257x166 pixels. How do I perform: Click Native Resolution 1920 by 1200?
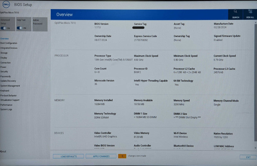221,137
